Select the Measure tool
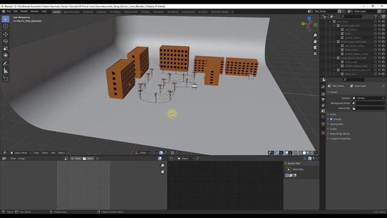Screen dimensions: 387x218 5,71
